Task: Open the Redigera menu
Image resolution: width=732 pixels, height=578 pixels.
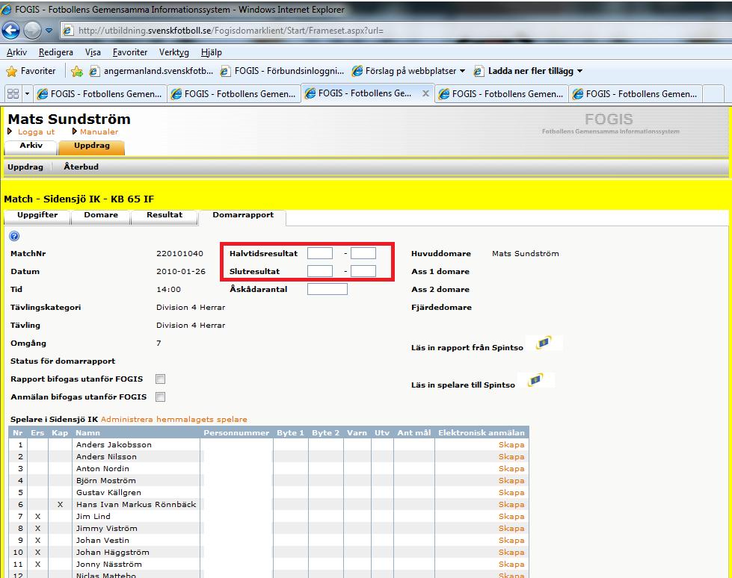Action: (56, 52)
